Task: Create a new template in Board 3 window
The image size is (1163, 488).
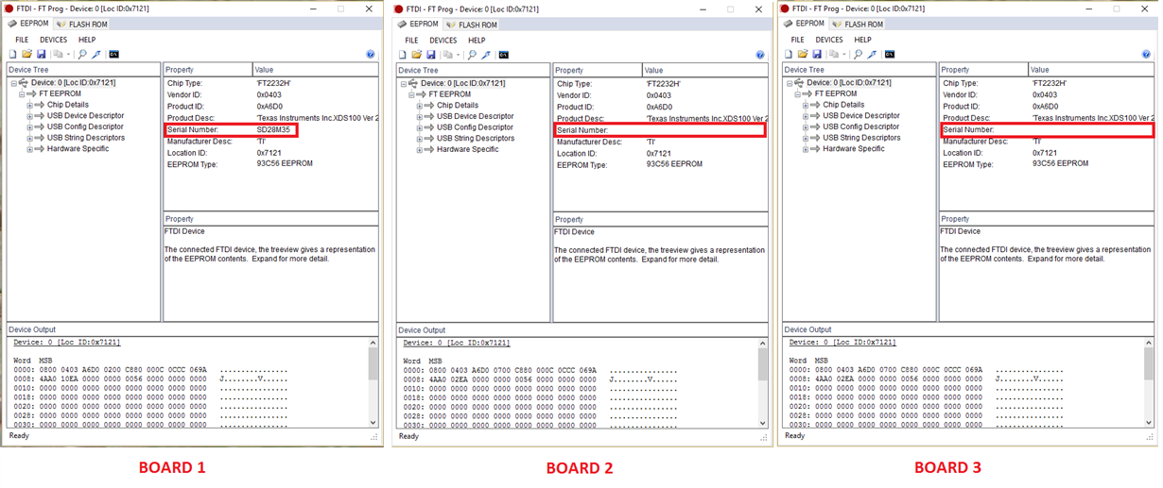Action: pos(788,54)
